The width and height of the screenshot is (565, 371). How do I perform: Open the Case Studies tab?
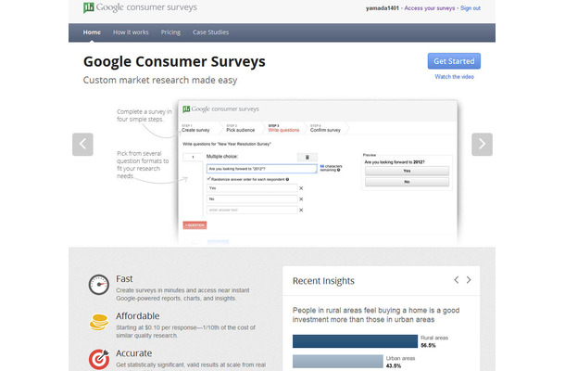point(211,32)
